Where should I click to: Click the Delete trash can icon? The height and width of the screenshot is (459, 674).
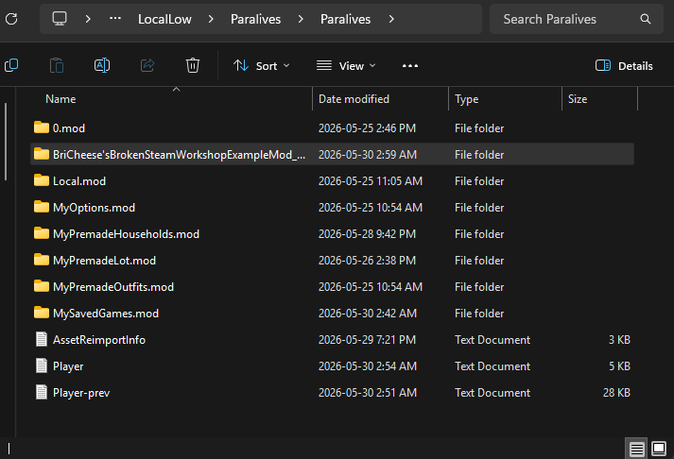point(193,65)
